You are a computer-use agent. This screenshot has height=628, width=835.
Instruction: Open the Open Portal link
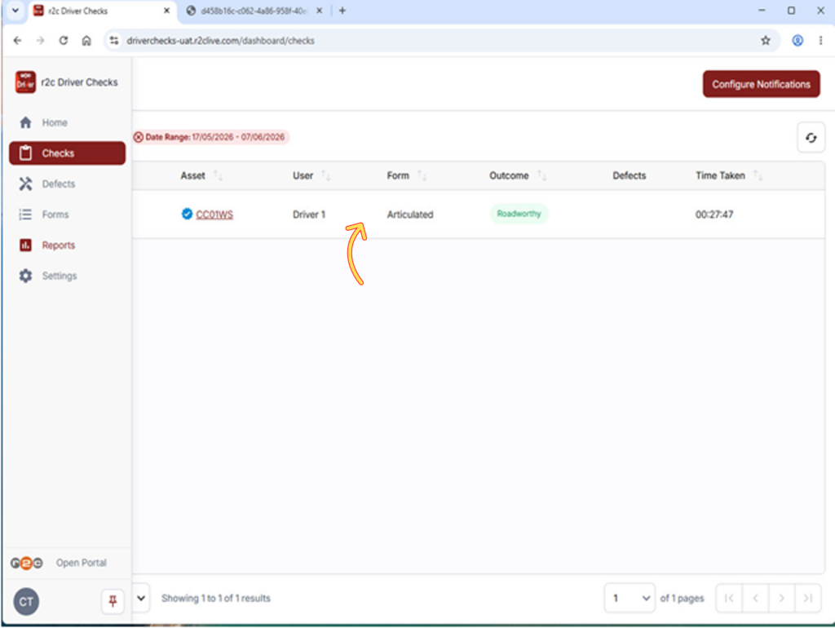[82, 563]
